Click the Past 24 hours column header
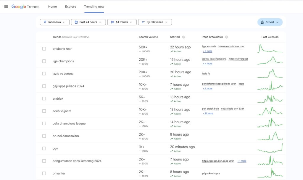 (x=270, y=37)
